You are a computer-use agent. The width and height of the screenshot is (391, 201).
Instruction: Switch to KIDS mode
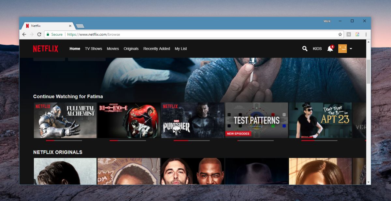tap(317, 48)
